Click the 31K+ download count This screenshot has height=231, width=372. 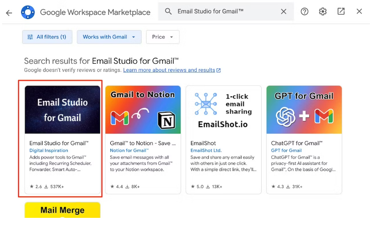pyautogui.click(x=294, y=187)
